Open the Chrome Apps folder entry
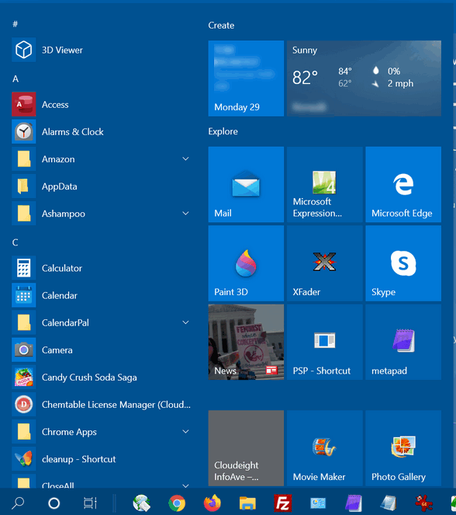 click(x=102, y=432)
